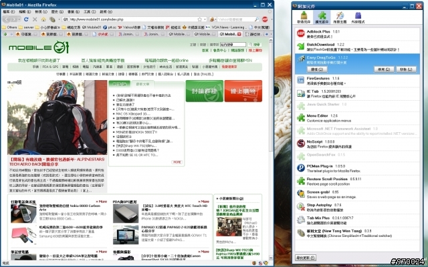
Task: Click the PCMan Plug-in blue P icon
Action: [301, 168]
